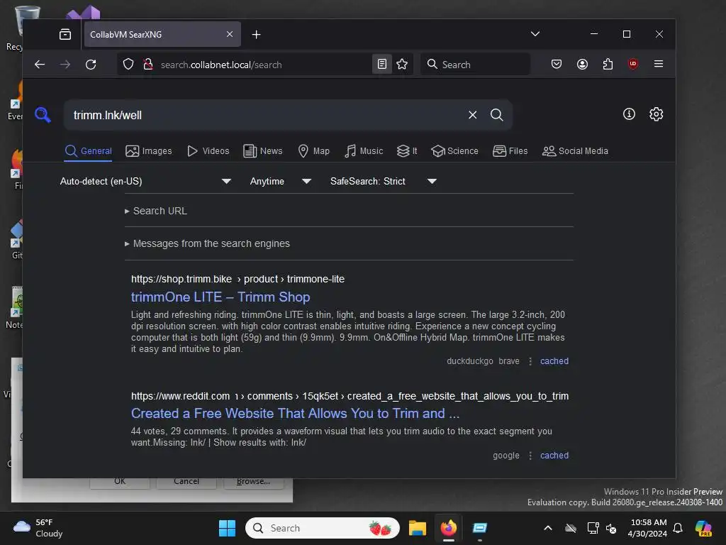
Task: Open the Save to Pocket icon
Action: click(x=557, y=64)
